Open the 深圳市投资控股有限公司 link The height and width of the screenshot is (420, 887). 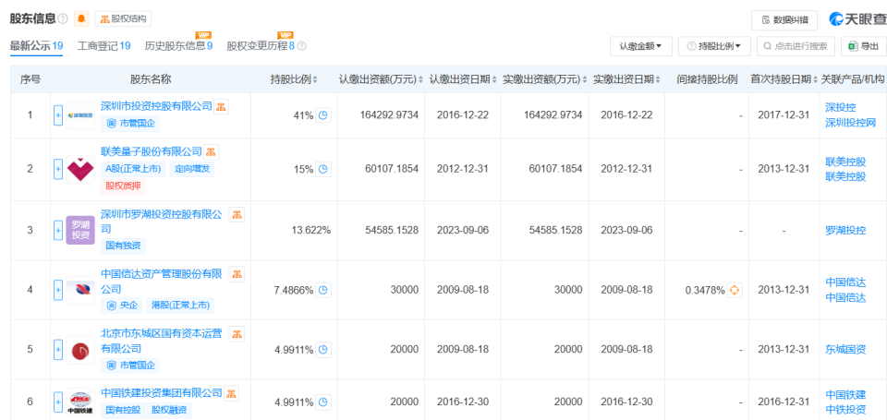(x=156, y=106)
